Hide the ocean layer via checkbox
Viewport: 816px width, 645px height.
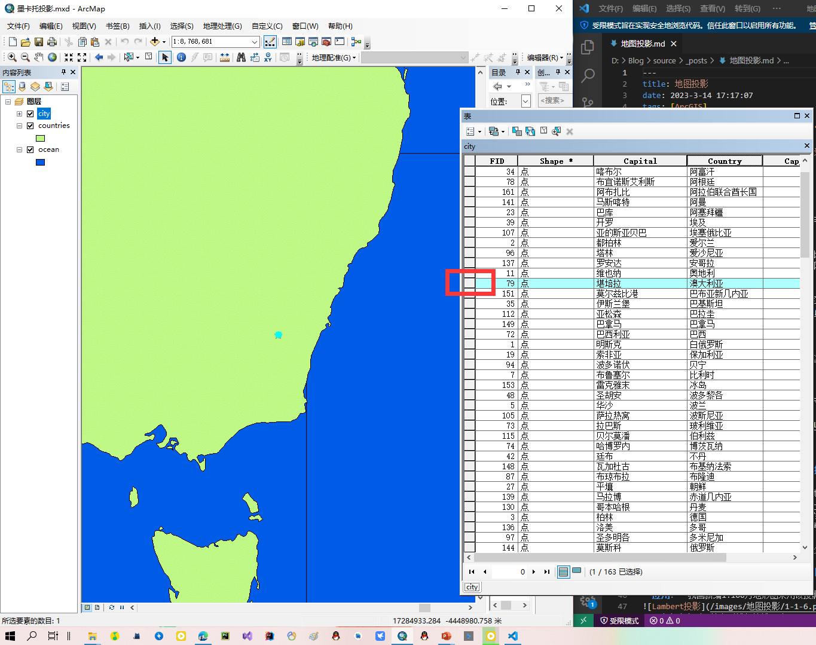coord(30,149)
